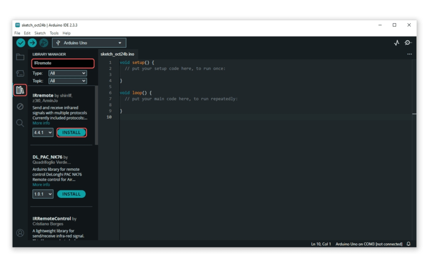Open the Arduino Uno board selector dropdown
The width and height of the screenshot is (428, 267).
pyautogui.click(x=89, y=43)
